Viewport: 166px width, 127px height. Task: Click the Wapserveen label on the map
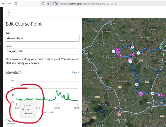pyautogui.click(x=122, y=81)
